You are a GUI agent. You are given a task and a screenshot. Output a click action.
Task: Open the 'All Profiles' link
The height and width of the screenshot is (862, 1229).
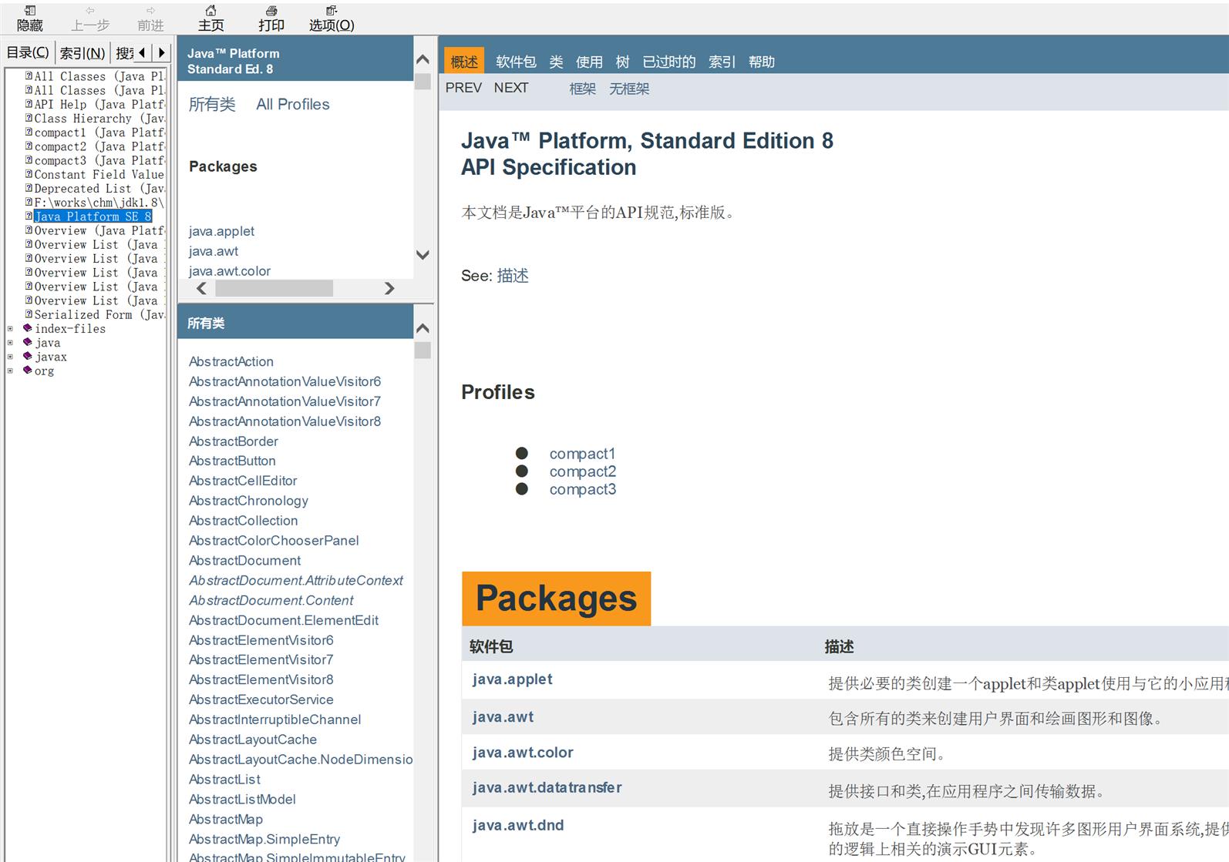pos(292,104)
